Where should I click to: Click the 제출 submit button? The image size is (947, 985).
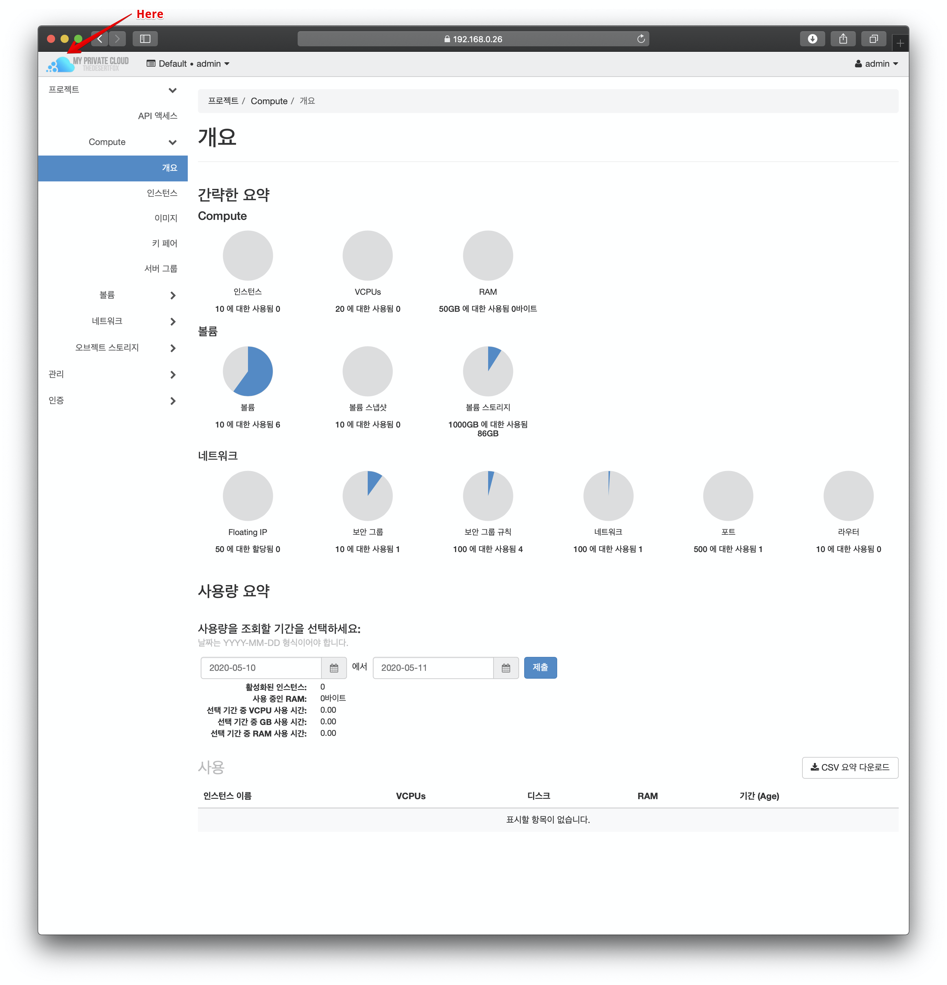pos(540,667)
